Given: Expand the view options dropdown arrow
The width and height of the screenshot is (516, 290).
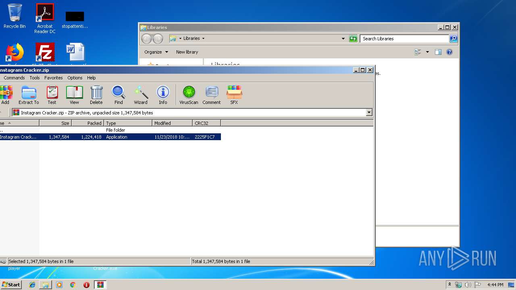Looking at the screenshot, I should (427, 52).
